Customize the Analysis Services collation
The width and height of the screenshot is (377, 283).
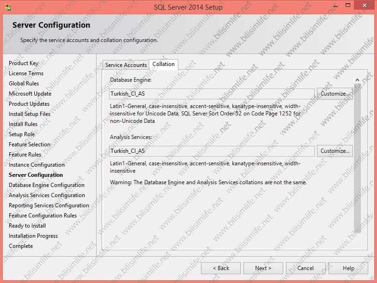click(334, 151)
